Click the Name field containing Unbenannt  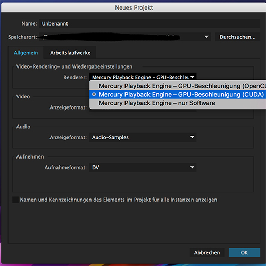[x=149, y=23]
